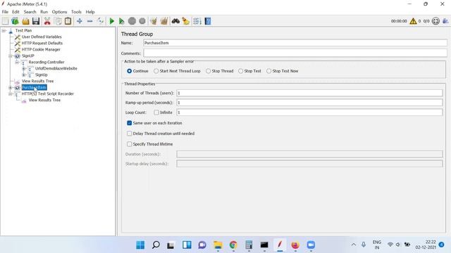
Task: Expand the UrlofDemoblazeWebsite node
Action: pyautogui.click(x=24, y=69)
